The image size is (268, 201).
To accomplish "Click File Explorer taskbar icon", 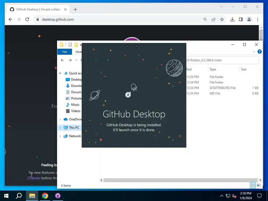I will click(x=32, y=196).
